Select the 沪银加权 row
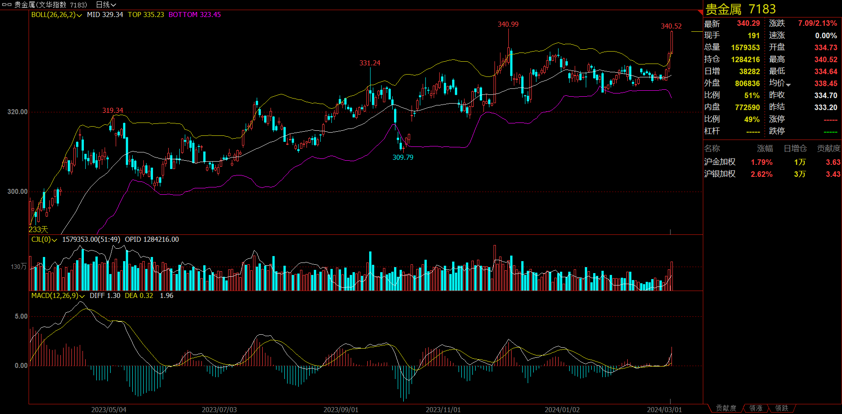842x414 pixels. click(x=720, y=174)
